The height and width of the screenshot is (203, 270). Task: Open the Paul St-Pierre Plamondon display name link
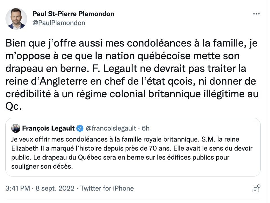(x=74, y=14)
